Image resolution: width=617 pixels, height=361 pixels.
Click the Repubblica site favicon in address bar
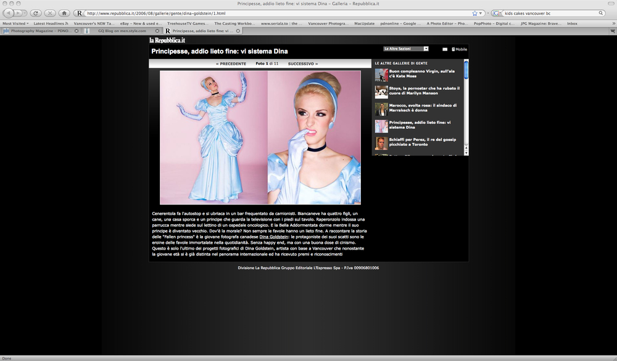click(x=80, y=13)
